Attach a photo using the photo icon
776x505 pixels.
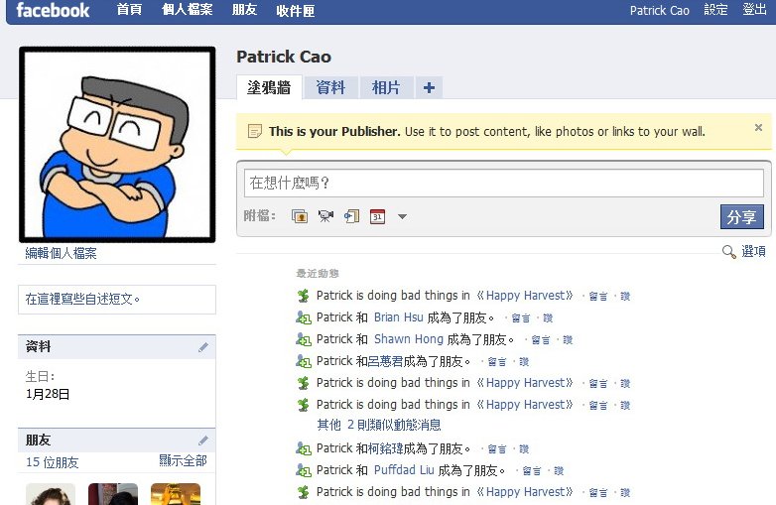click(300, 216)
